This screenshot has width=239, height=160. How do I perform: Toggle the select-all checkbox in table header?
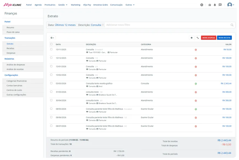click(51, 44)
